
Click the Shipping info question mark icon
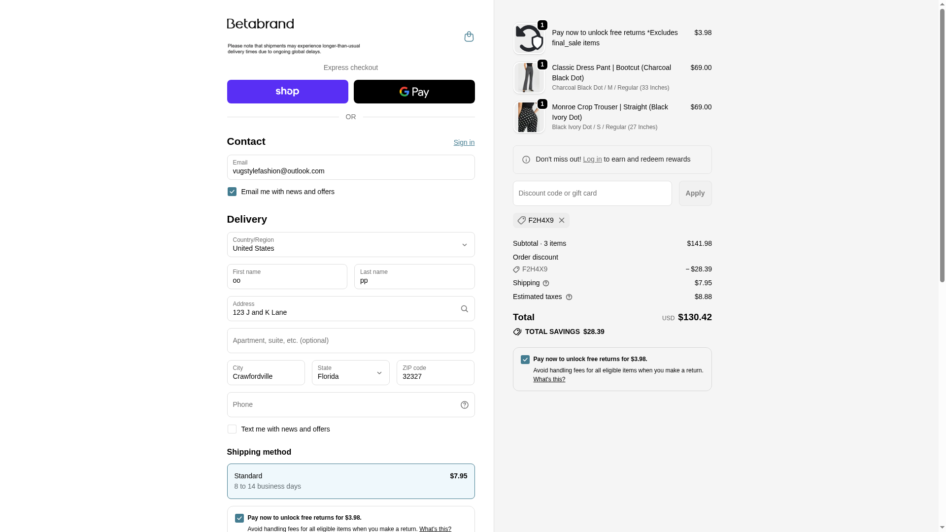[546, 283]
